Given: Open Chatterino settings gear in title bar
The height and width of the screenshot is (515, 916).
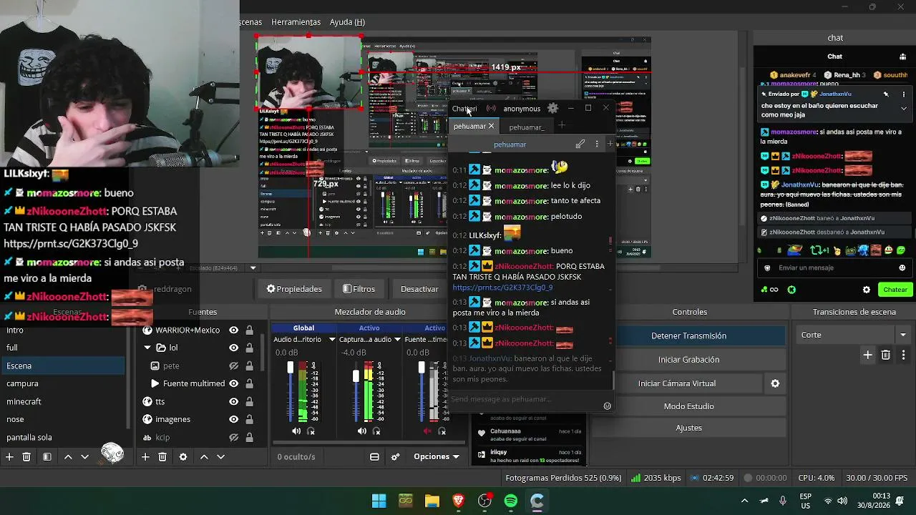Looking at the screenshot, I should point(552,109).
